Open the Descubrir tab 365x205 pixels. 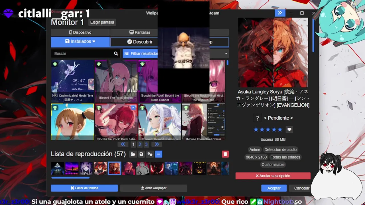(140, 42)
